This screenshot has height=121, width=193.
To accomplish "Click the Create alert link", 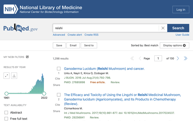I will coord(75,35).
